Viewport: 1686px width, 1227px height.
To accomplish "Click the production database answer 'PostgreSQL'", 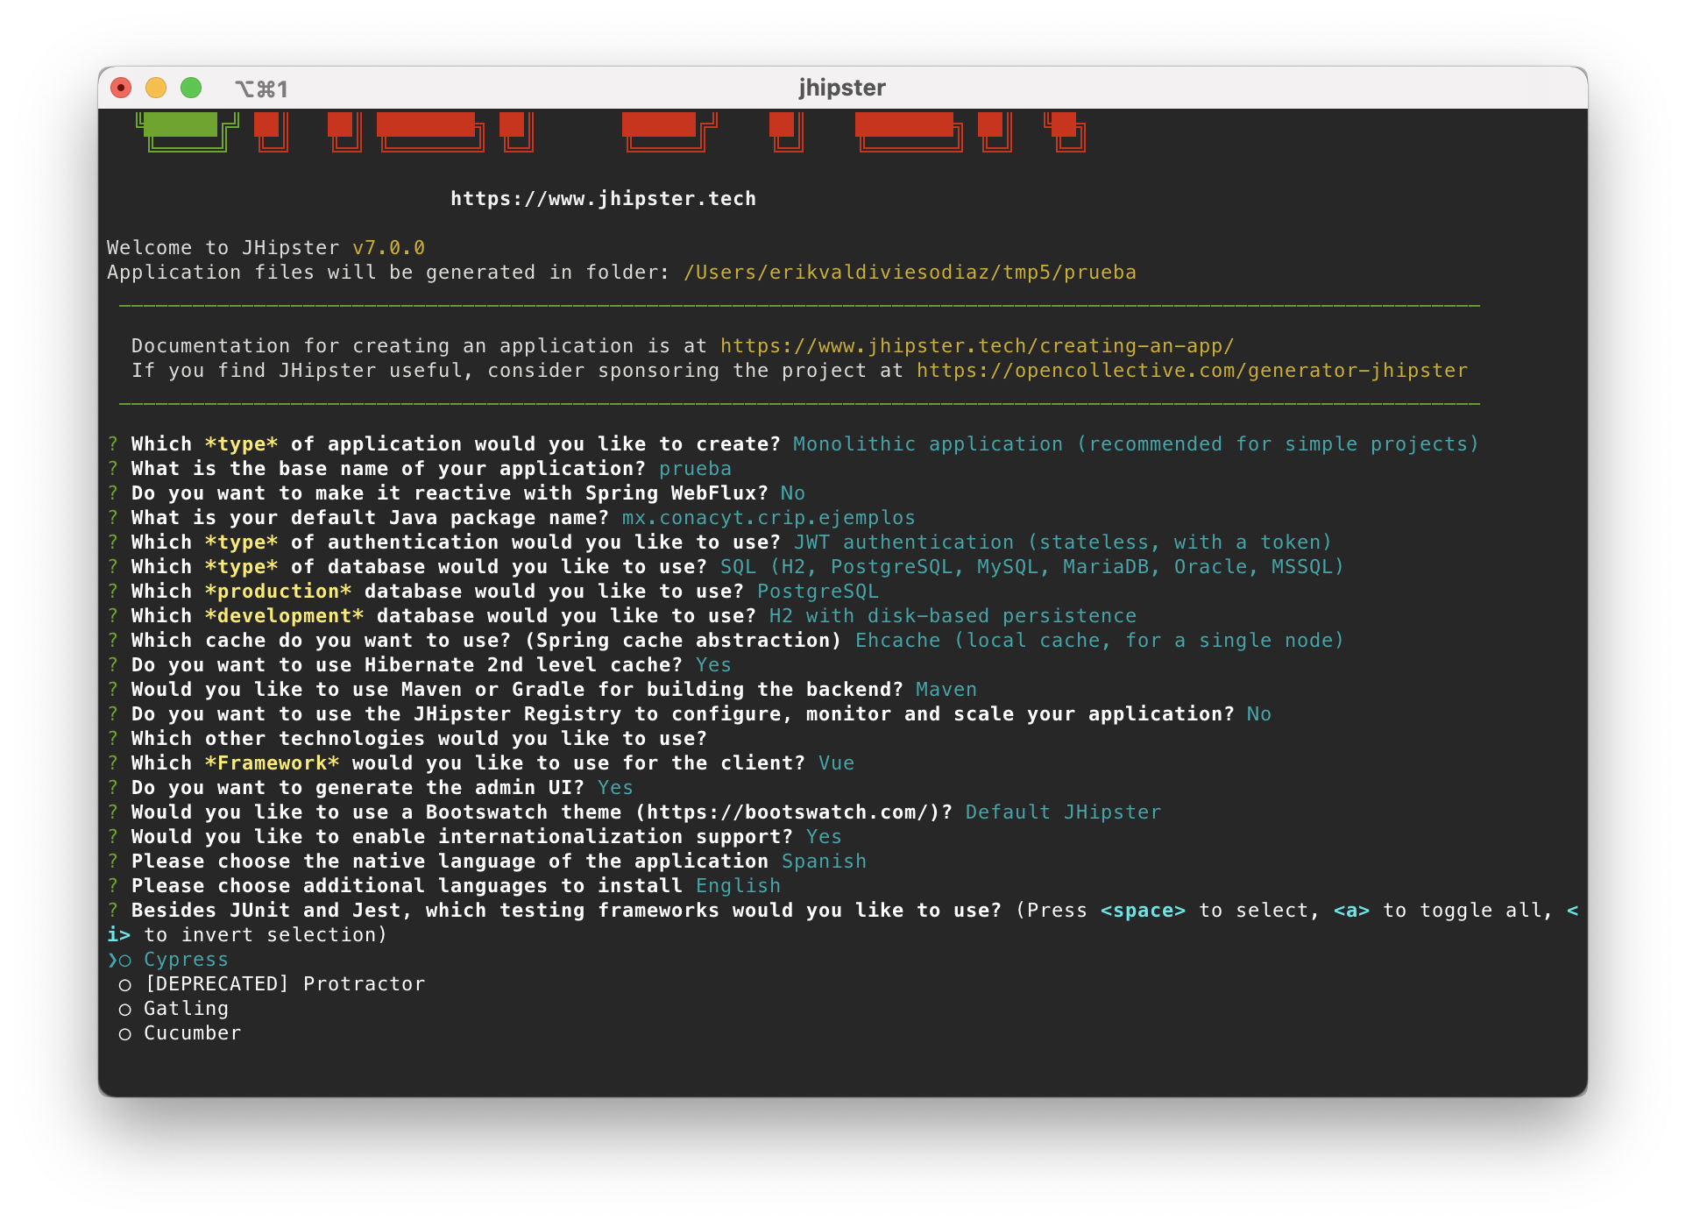I will [x=818, y=592].
